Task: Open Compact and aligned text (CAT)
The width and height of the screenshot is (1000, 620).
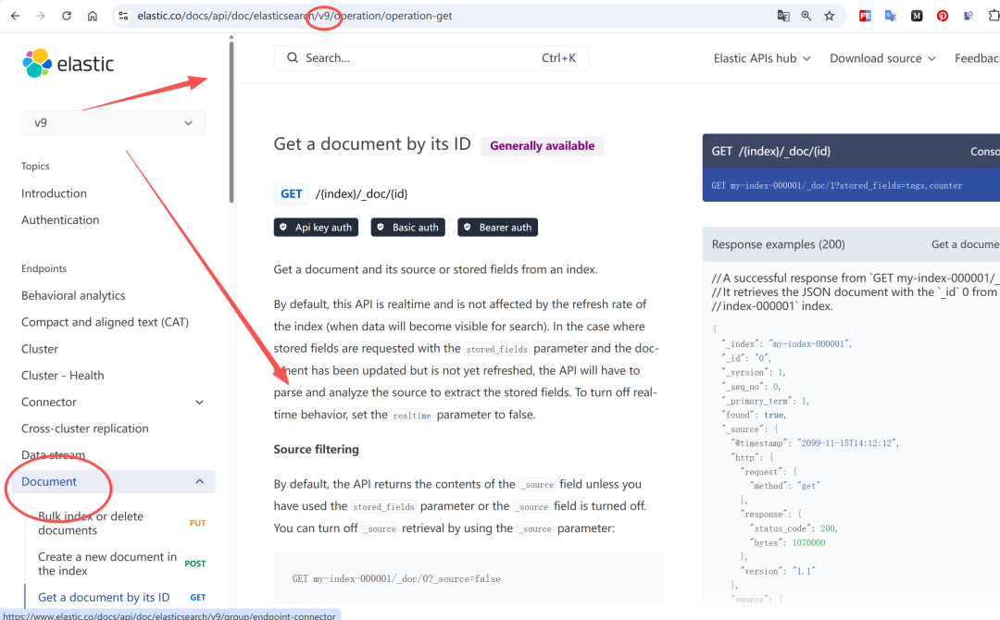Action: pyautogui.click(x=106, y=322)
